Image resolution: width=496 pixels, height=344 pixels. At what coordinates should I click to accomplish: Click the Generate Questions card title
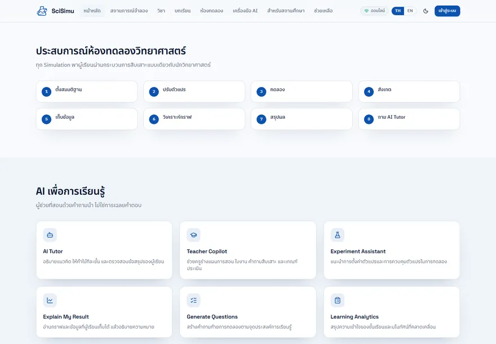click(x=212, y=317)
